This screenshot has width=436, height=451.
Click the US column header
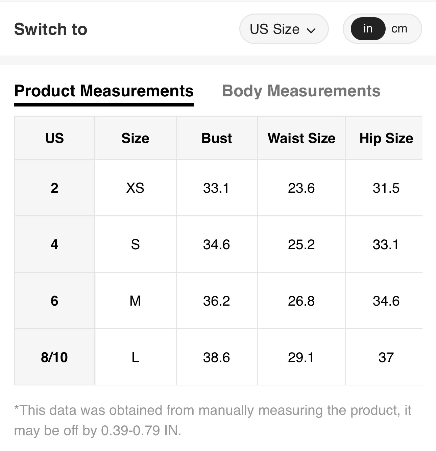[54, 138]
